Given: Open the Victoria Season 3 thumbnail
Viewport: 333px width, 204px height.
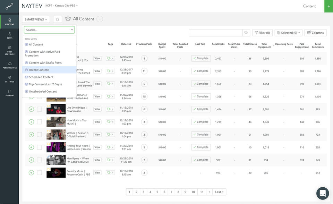Looking at the screenshot, I should click(x=56, y=135).
